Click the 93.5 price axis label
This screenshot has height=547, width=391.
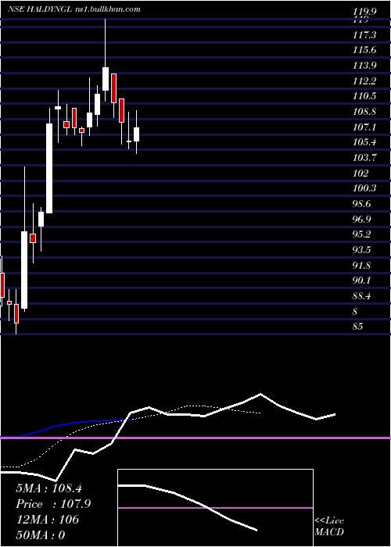pos(362,250)
